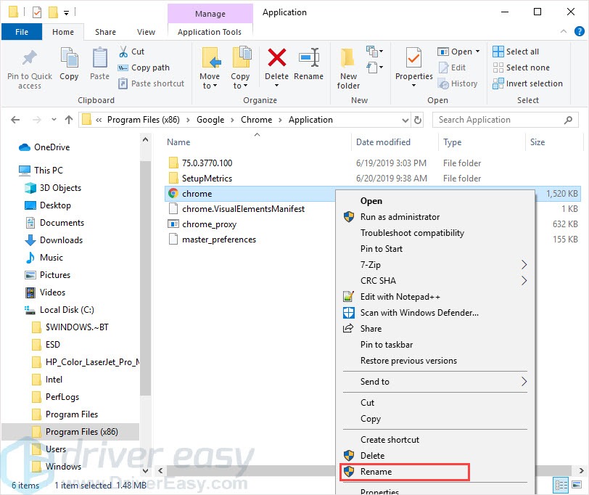Open Customize Quick Access Toolbar dropdown
589x495 pixels.
tap(66, 13)
